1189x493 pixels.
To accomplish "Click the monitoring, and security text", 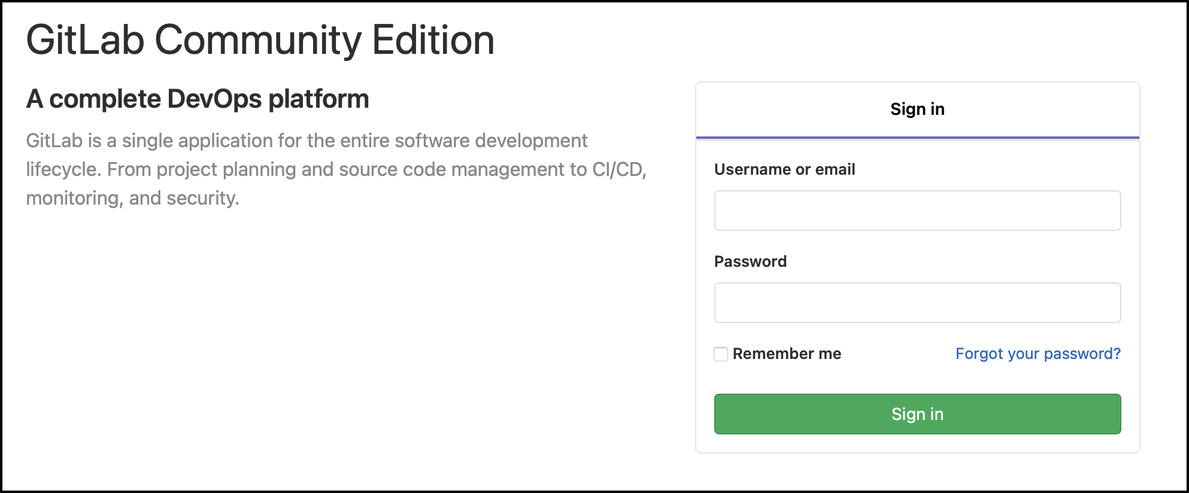I will click(x=132, y=199).
